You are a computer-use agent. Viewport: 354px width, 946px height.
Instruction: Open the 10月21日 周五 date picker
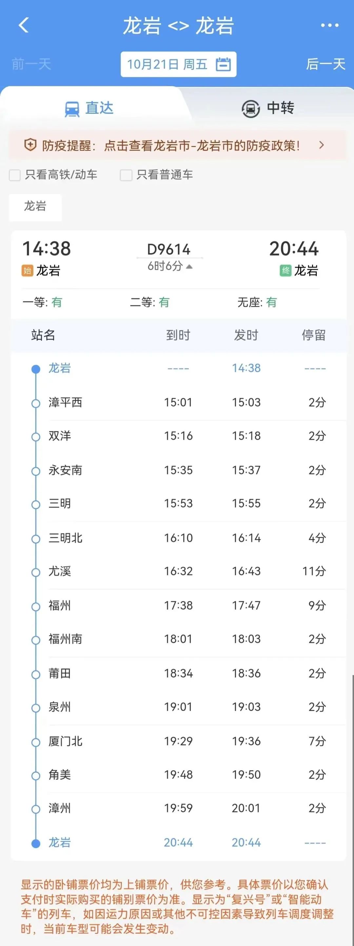[x=178, y=64]
